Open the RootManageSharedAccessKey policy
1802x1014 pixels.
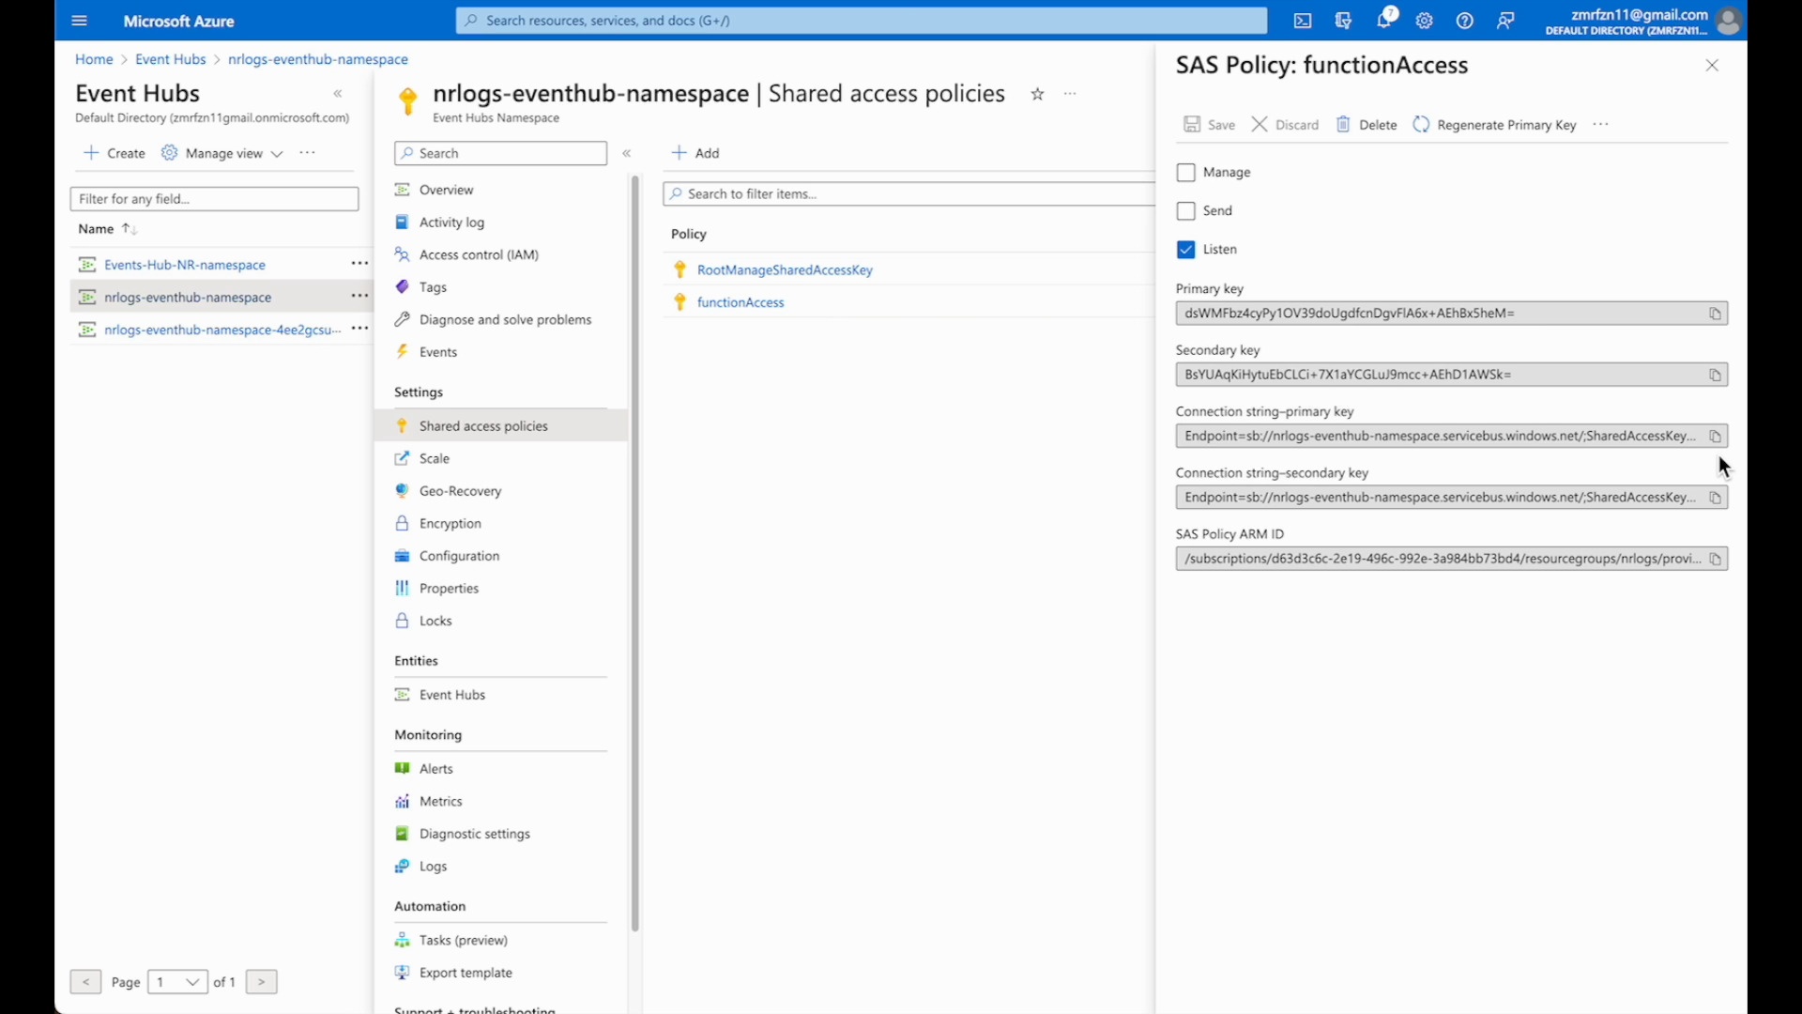pyautogui.click(x=785, y=270)
